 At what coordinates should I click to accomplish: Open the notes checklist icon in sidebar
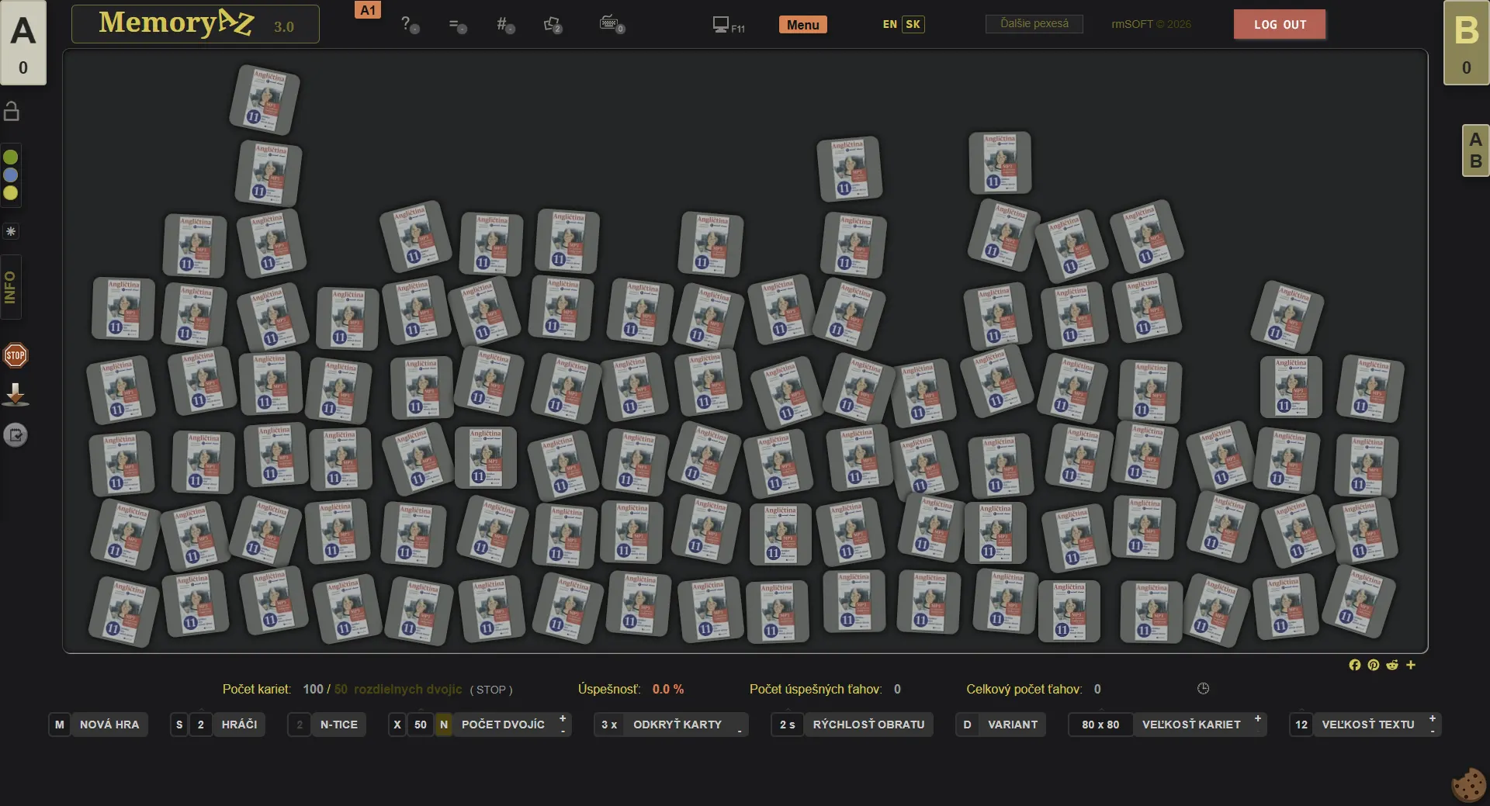click(16, 435)
